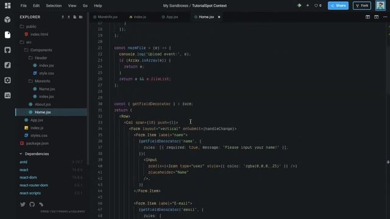This screenshot has height=219, width=390.
Task: Open the Configuration Files gear panel
Action: (7, 80)
